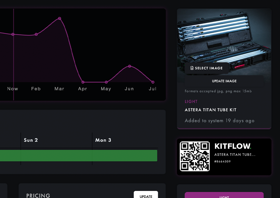The width and height of the screenshot is (280, 198).
Task: Open the Light category link above title
Action: (191, 102)
